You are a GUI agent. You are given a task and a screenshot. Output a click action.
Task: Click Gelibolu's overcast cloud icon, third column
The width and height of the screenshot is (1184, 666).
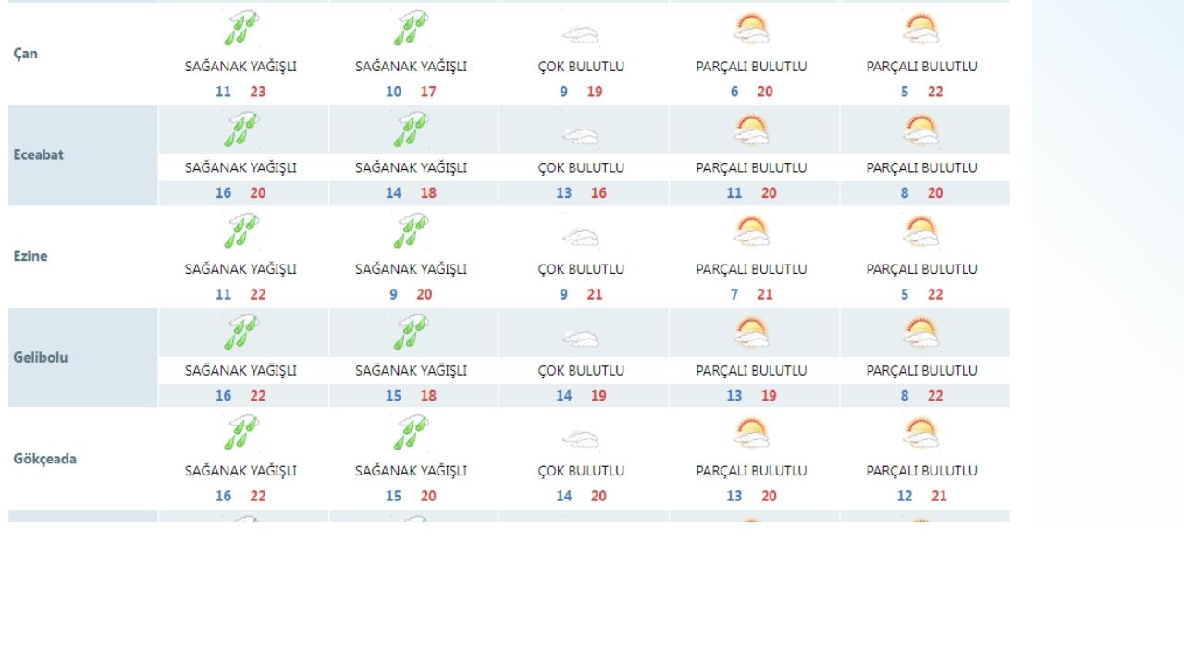[x=581, y=339]
